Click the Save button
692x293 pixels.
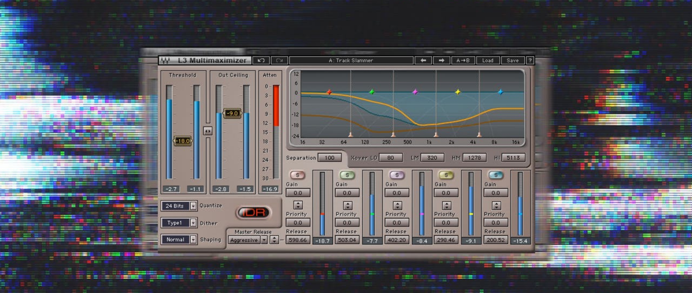[513, 60]
